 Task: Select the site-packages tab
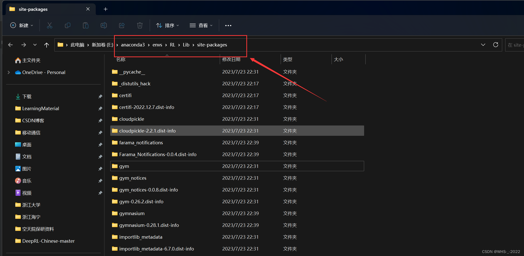51,9
